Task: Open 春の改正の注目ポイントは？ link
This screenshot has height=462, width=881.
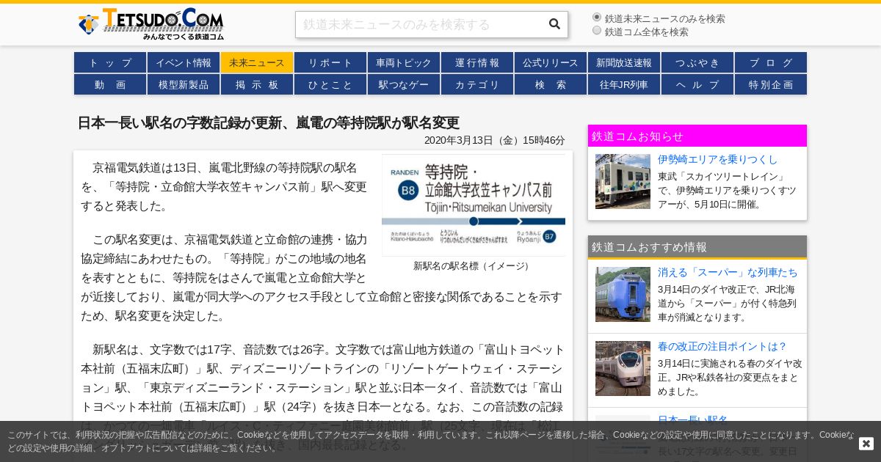Action: tap(722, 346)
